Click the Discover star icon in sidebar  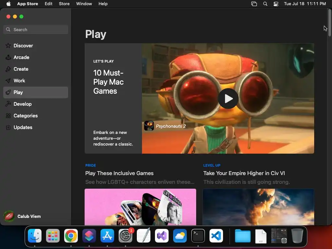pyautogui.click(x=8, y=45)
